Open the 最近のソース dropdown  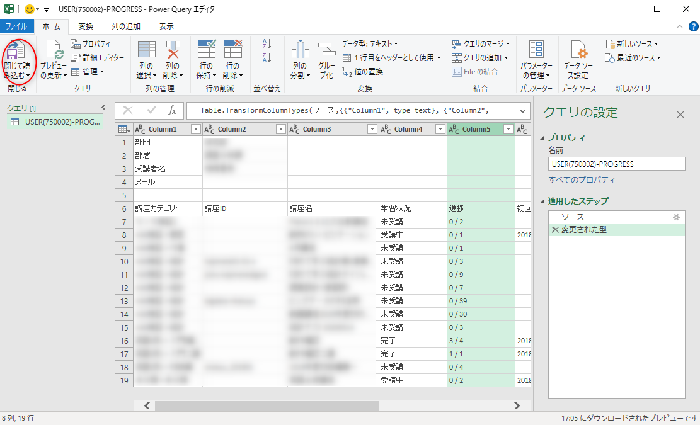[633, 57]
